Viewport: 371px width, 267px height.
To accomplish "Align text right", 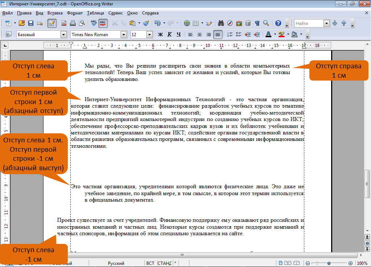I will (208, 34).
